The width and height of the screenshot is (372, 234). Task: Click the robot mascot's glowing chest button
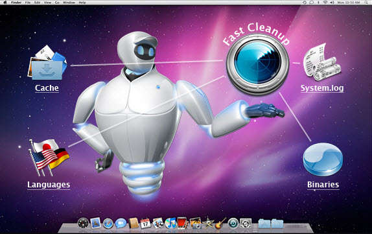158,87
